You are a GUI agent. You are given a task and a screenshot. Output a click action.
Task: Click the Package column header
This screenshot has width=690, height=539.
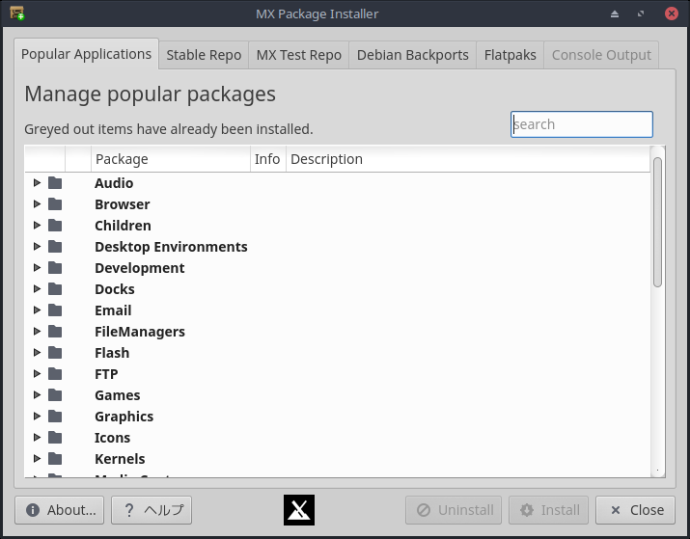coord(170,159)
